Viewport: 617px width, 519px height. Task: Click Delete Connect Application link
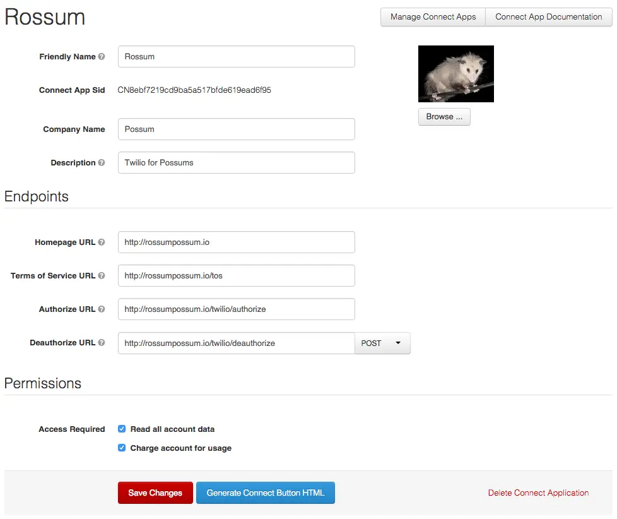tap(538, 492)
